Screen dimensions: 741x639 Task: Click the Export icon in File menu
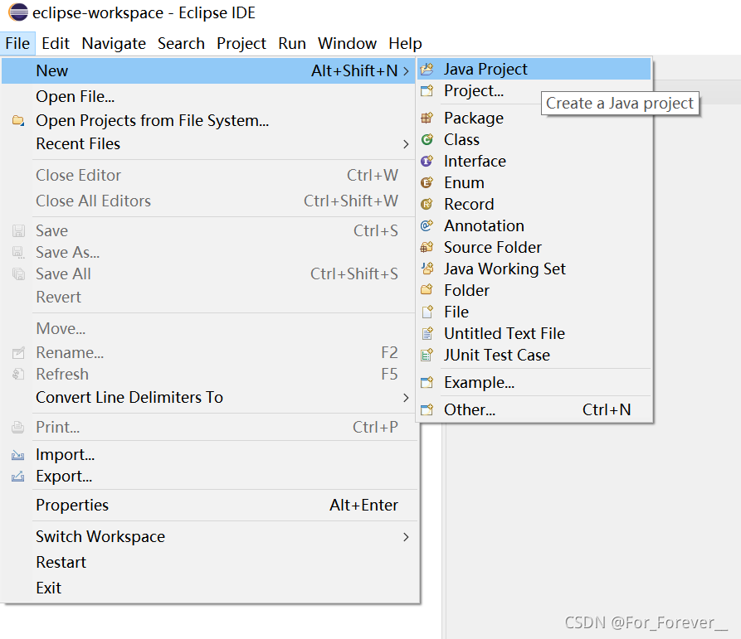[18, 477]
